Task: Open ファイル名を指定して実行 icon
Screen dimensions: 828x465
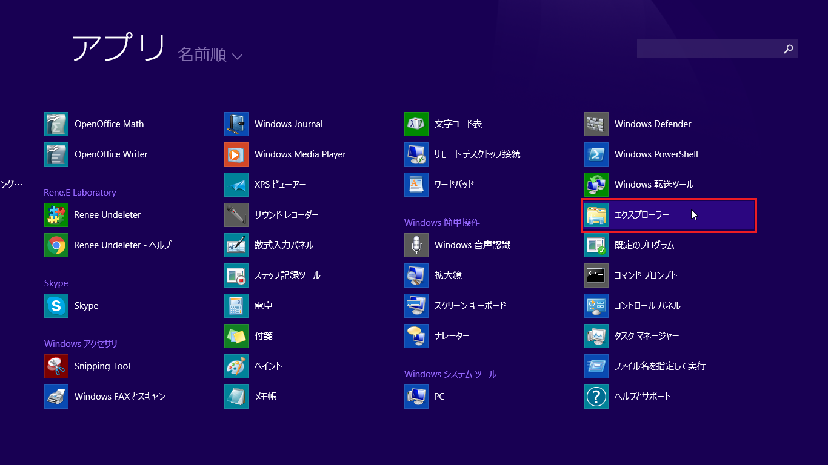Action: (x=596, y=366)
